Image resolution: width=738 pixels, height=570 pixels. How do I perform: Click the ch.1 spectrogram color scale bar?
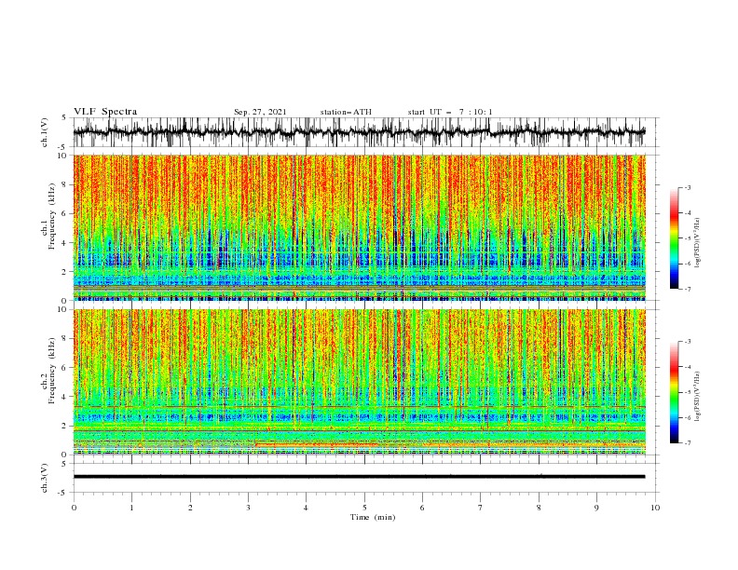pos(675,238)
